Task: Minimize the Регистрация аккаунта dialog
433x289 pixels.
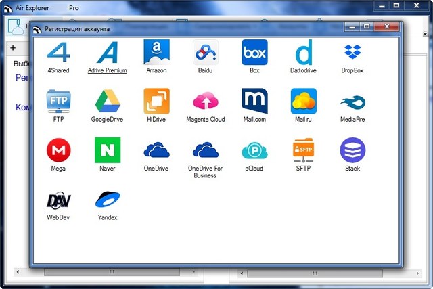Action: (x=352, y=27)
